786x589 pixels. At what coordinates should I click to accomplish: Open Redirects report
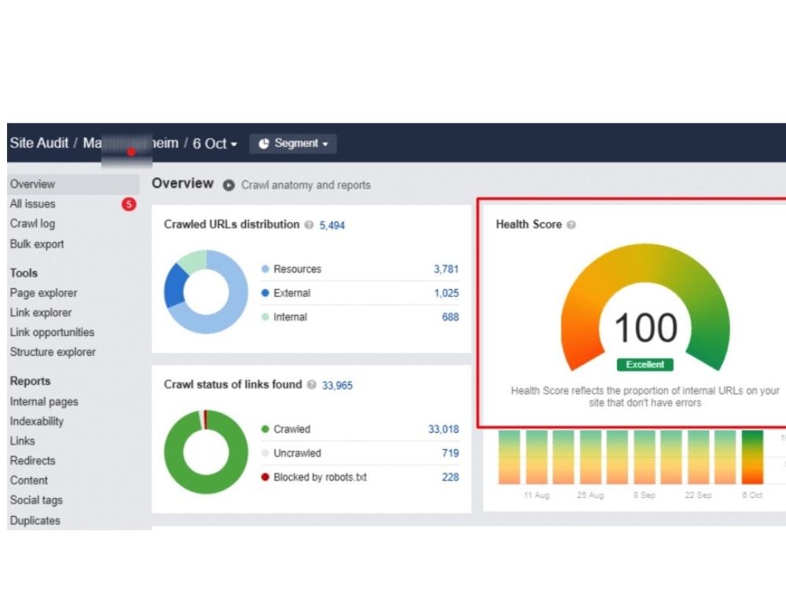(32, 461)
